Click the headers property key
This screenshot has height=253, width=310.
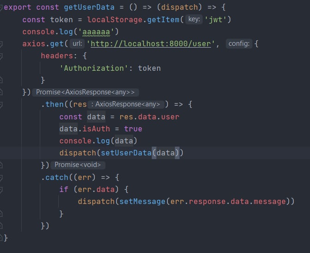(x=57, y=56)
